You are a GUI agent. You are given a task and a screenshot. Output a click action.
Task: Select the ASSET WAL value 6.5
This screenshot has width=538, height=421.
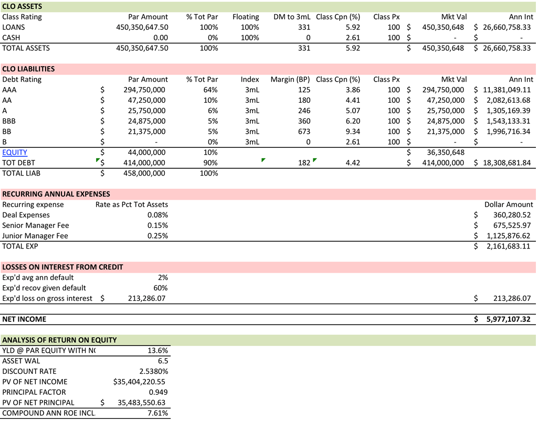tap(162, 361)
